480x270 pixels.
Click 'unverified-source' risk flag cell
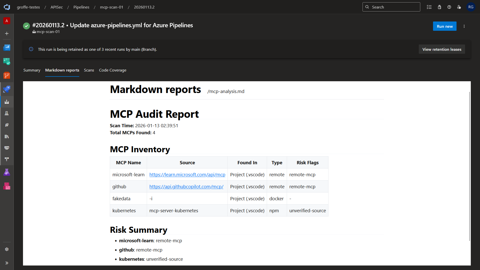[307, 210]
